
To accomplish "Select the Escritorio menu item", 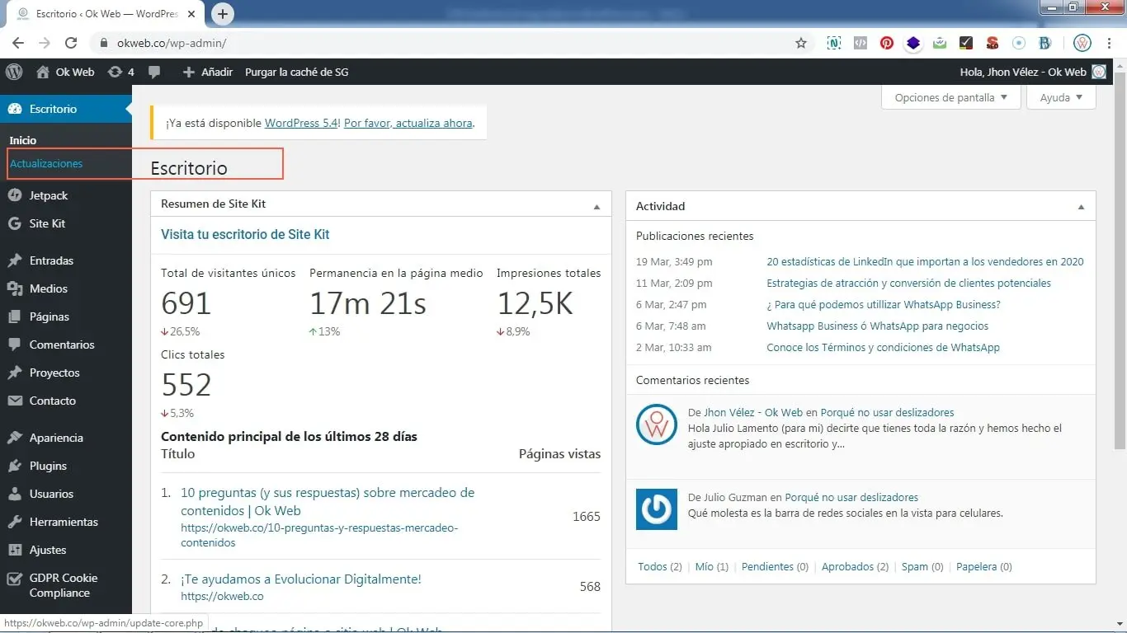I will (66, 109).
